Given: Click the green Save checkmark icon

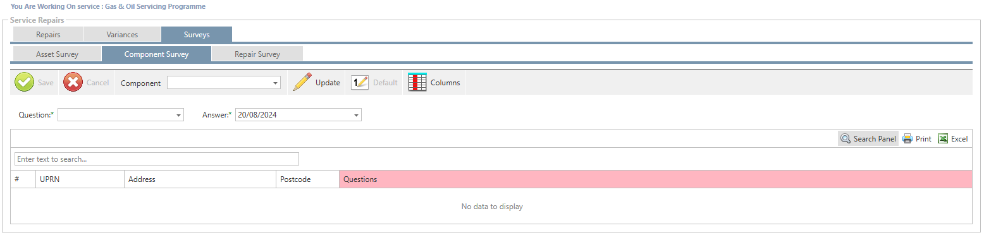Looking at the screenshot, I should point(25,83).
